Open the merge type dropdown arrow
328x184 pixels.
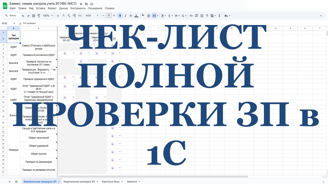158,16
